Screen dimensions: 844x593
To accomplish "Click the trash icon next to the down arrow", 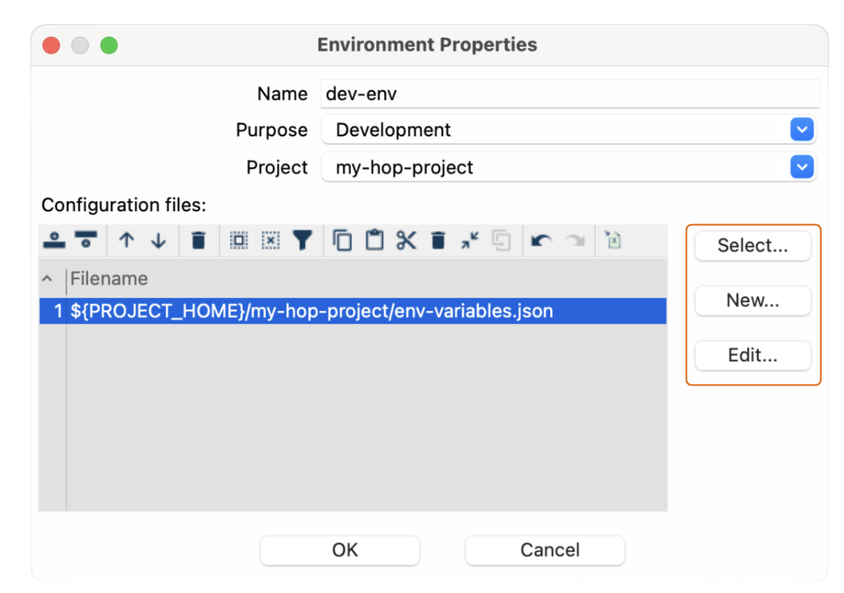I will (198, 241).
